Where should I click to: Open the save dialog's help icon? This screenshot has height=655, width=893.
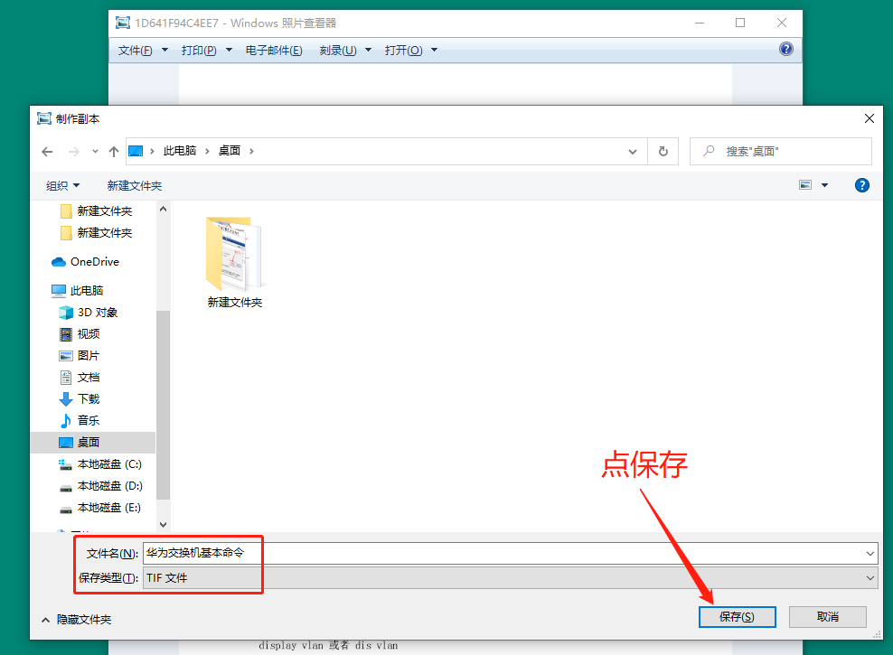[x=861, y=185]
